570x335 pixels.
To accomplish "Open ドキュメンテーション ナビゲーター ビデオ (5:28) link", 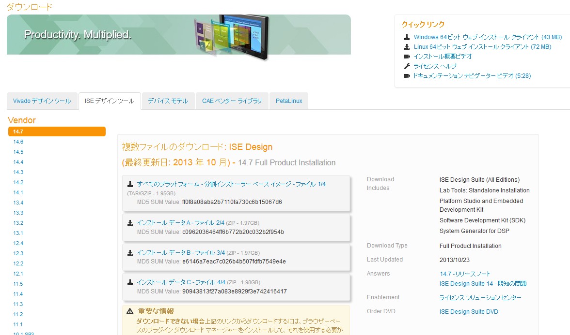I will pos(472,76).
